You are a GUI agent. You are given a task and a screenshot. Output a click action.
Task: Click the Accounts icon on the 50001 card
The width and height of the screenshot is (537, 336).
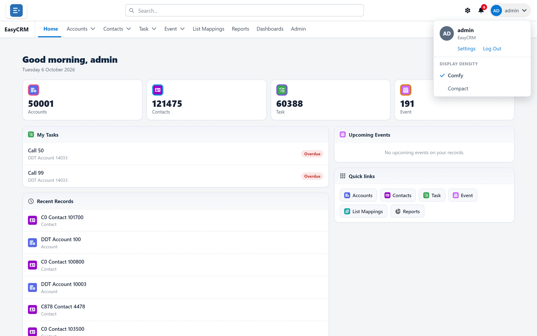(34, 90)
